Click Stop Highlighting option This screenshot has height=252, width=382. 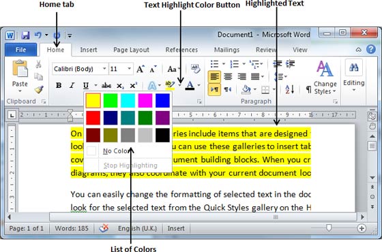[x=128, y=166]
